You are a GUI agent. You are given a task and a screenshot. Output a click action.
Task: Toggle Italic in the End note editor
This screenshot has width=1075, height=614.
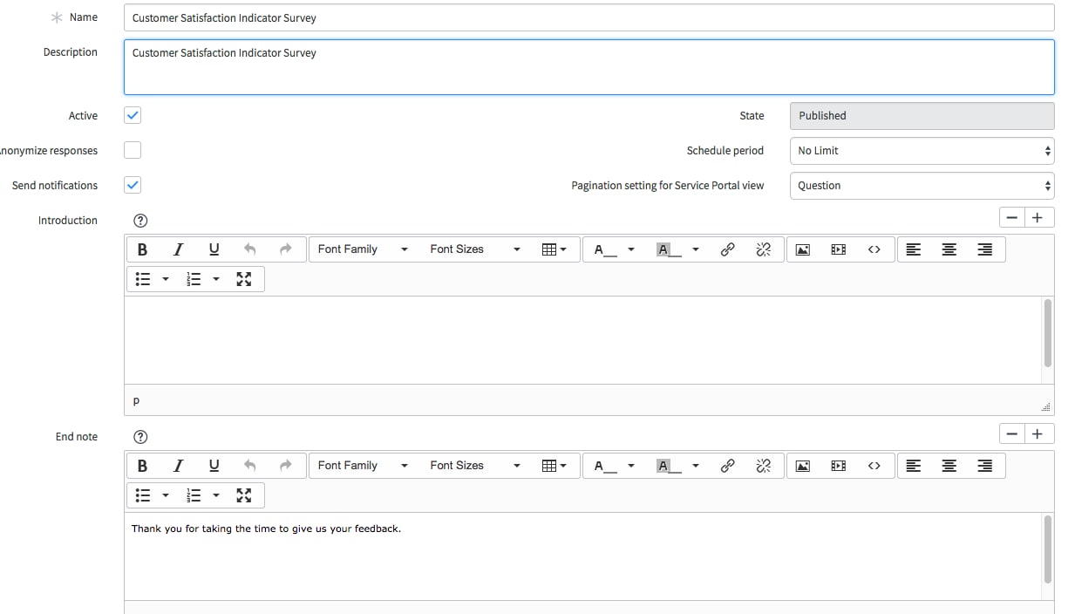tap(178, 466)
